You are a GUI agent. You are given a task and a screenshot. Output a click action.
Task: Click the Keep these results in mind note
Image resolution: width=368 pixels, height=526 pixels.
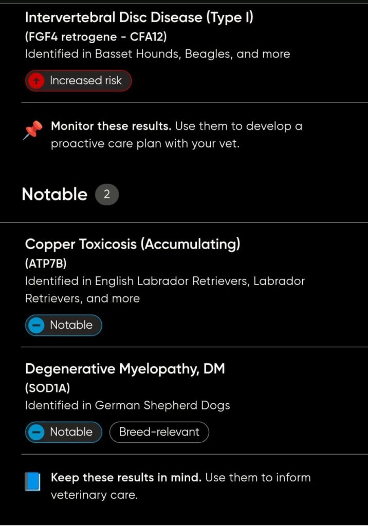tap(180, 486)
